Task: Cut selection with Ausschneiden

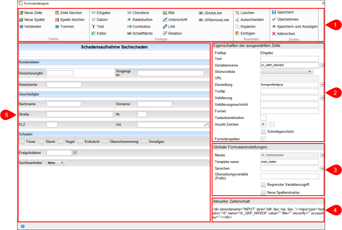Action: (x=250, y=20)
